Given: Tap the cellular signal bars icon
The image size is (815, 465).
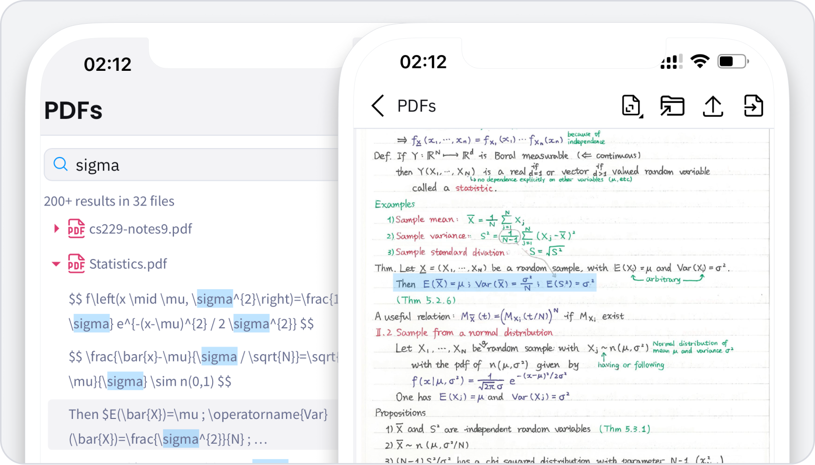Looking at the screenshot, I should click(x=672, y=61).
